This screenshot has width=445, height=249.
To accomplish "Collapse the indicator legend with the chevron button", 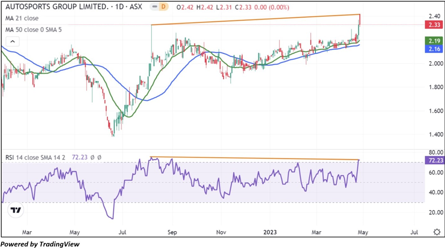I will tap(13, 42).
